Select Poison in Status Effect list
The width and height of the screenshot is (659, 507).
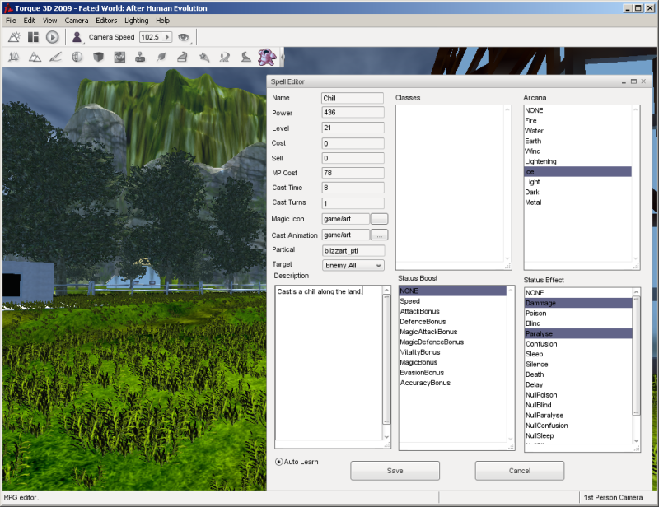pos(535,314)
